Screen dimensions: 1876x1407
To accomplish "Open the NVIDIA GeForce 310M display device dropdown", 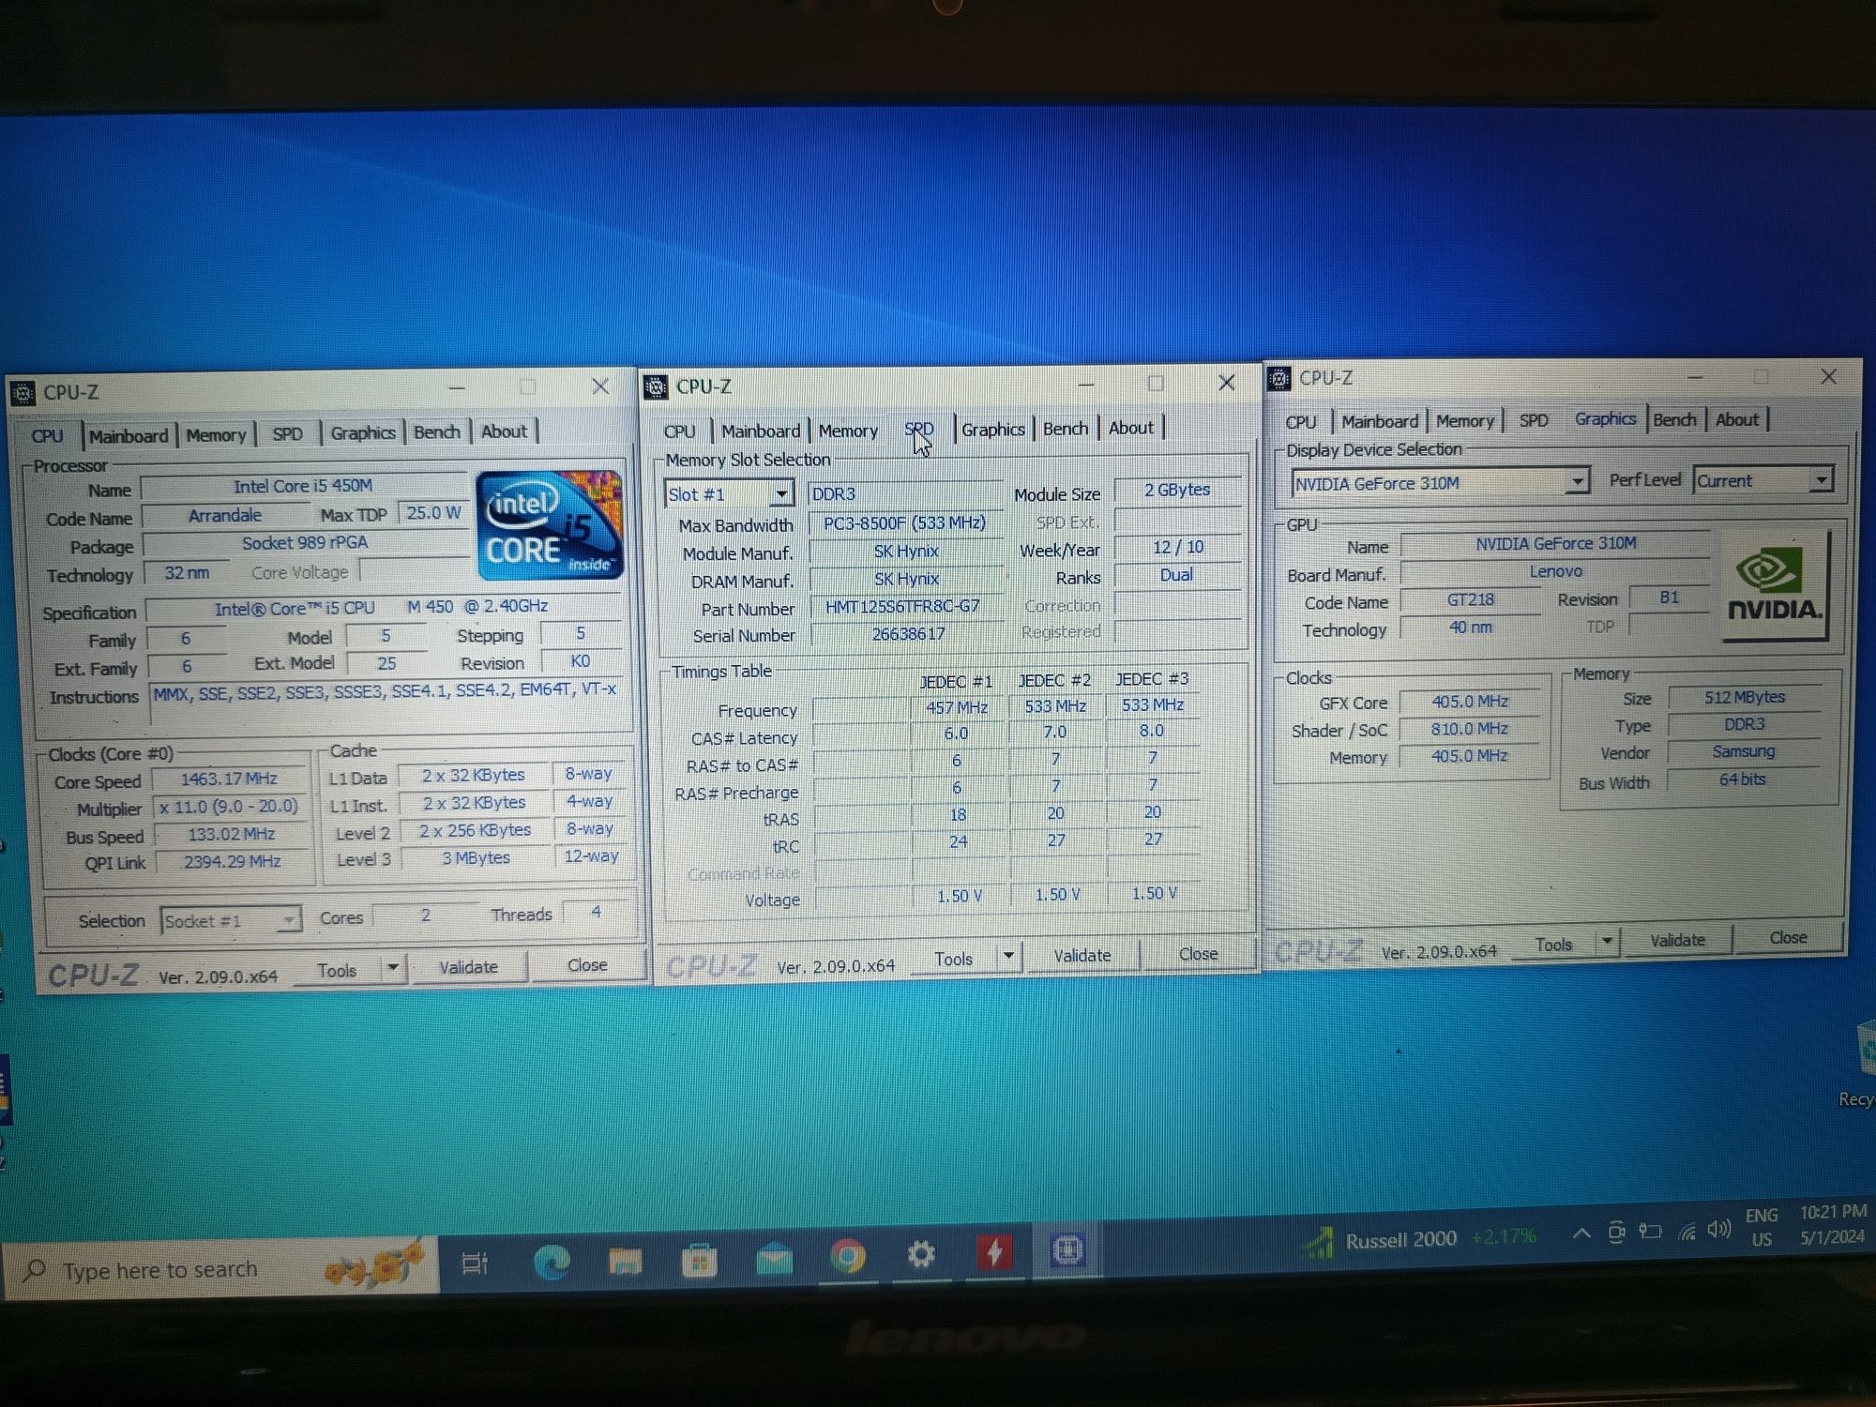I will tap(1440, 482).
